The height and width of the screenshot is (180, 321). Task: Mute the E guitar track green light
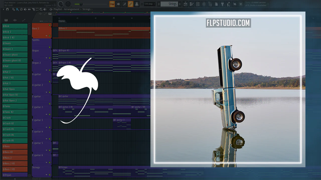(x=50, y=104)
